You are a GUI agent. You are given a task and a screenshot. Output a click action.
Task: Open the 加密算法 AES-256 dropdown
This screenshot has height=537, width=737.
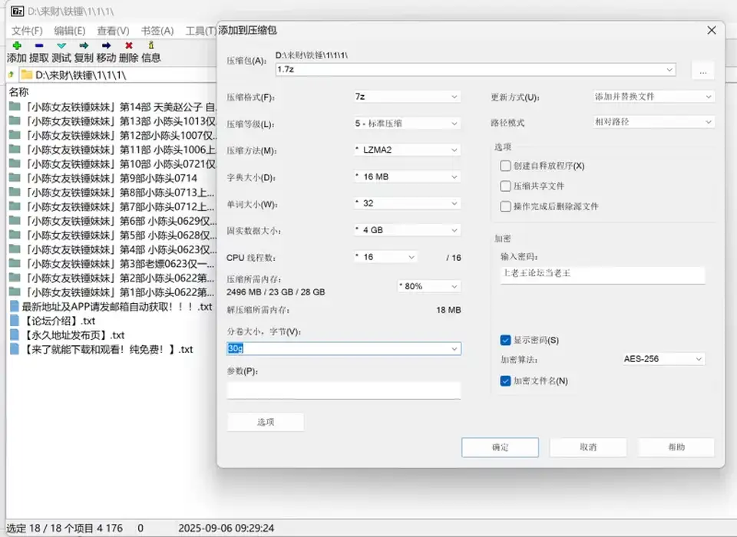point(663,359)
